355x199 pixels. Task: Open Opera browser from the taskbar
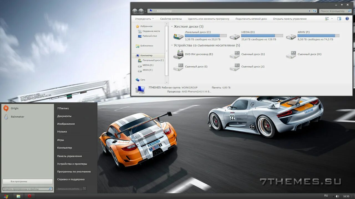[29, 196]
